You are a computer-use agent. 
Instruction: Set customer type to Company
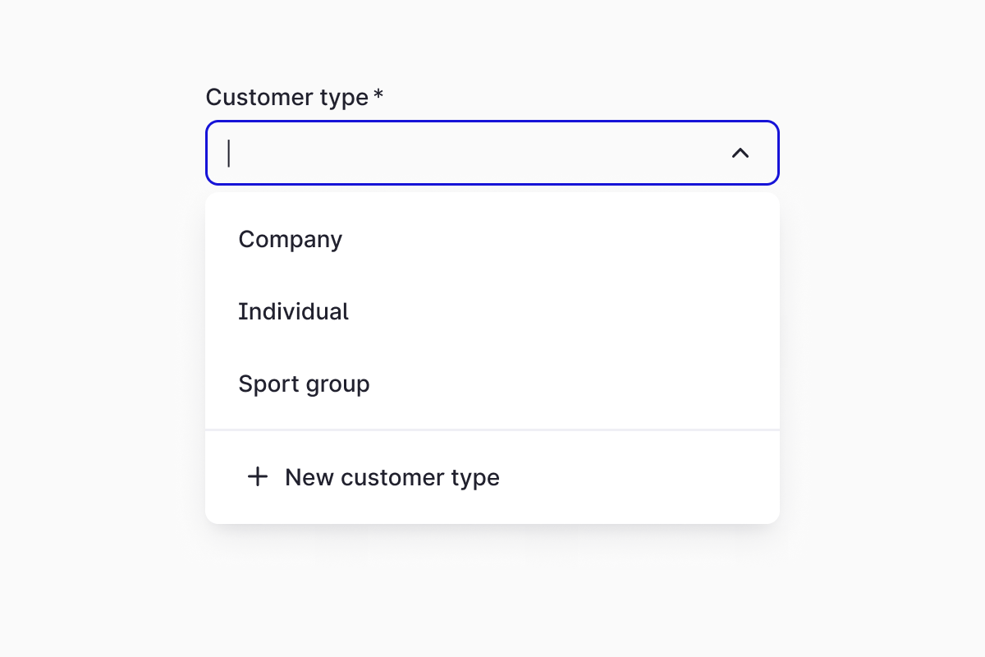pos(291,240)
